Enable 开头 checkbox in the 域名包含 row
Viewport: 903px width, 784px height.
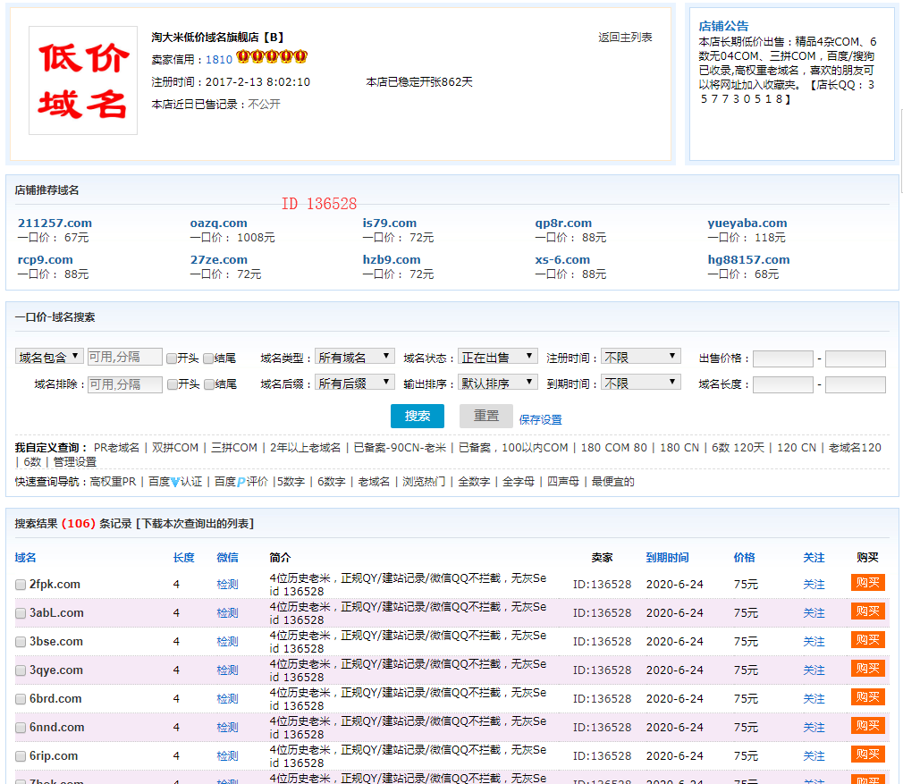(172, 358)
